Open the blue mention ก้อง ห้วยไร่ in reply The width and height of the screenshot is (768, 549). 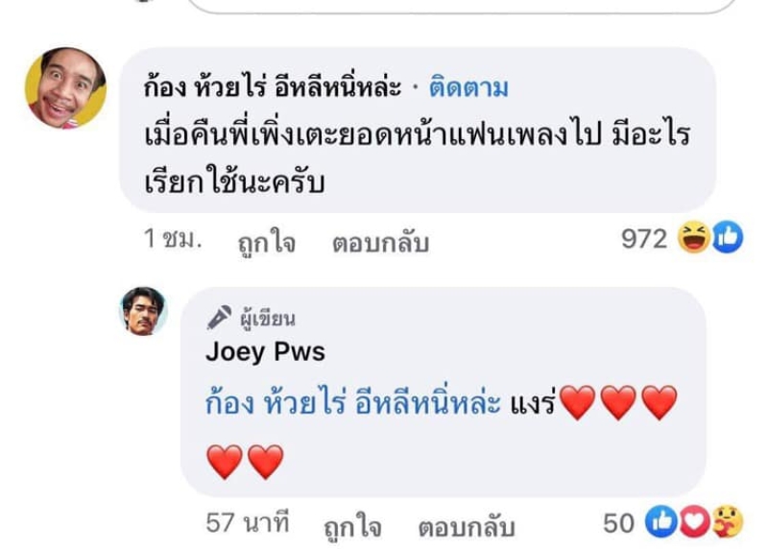click(352, 402)
